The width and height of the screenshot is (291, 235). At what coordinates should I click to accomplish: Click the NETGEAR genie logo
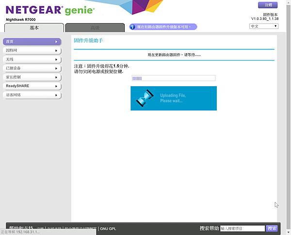pyautogui.click(x=50, y=10)
